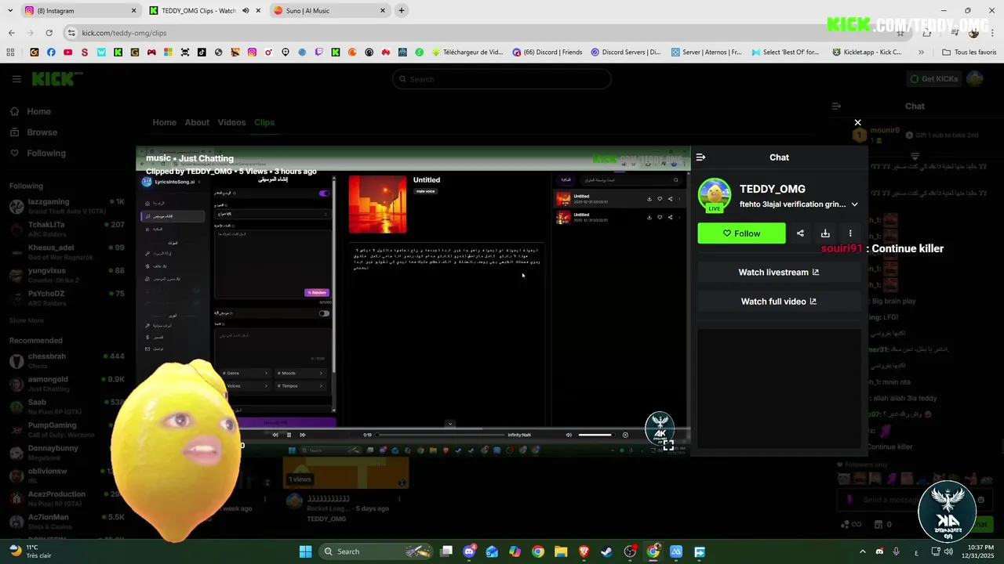Click the clip progress bar
Screen dimensions: 1004x564
click(439, 435)
